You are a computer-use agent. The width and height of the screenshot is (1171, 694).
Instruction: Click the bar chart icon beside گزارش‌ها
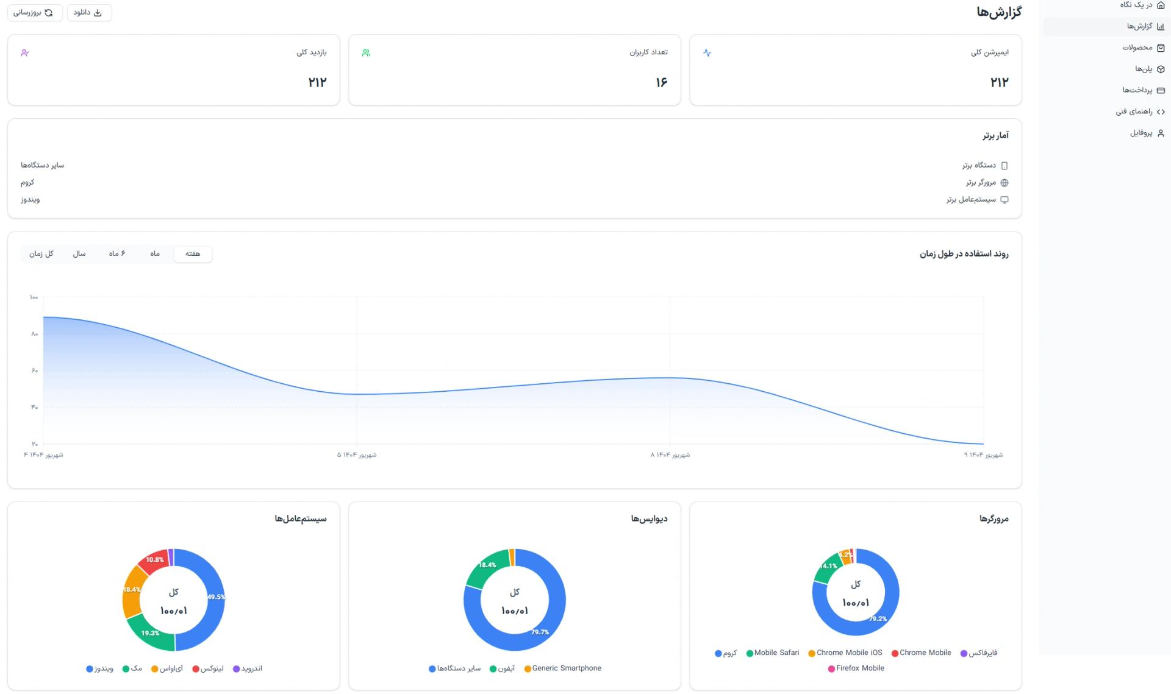pos(1161,26)
